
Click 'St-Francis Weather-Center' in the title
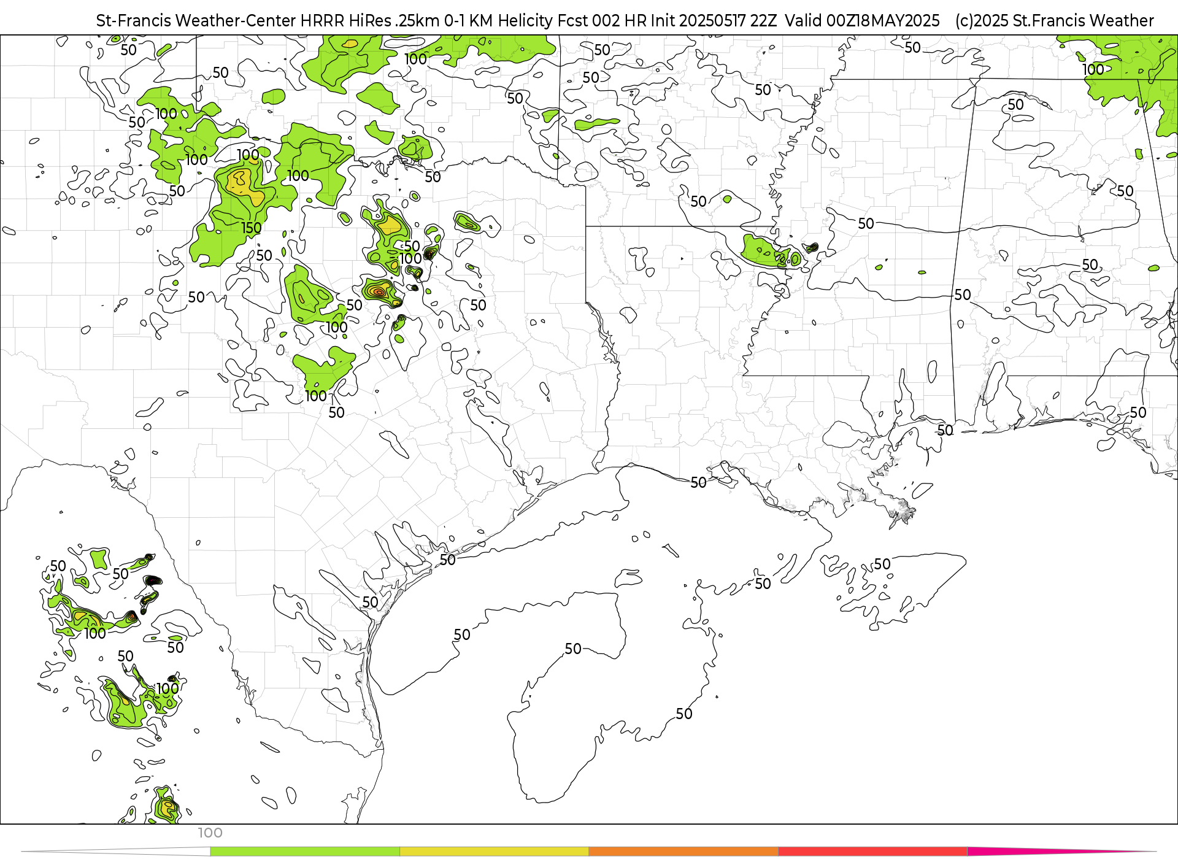[x=196, y=21]
